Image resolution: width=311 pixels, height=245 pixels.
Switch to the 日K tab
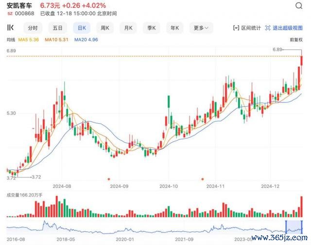coord(82,28)
